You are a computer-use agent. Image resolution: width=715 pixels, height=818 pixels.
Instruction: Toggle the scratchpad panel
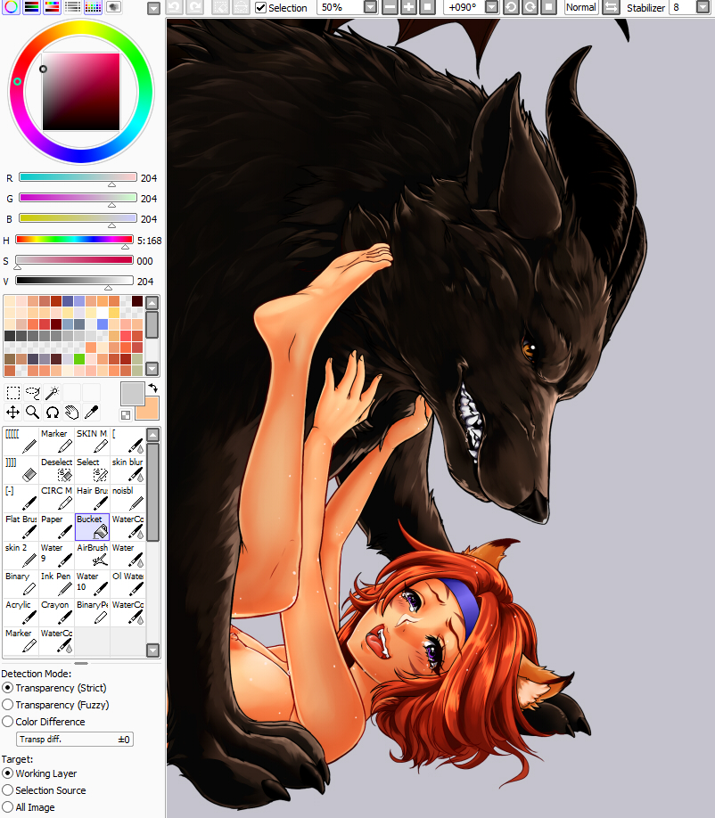[113, 7]
